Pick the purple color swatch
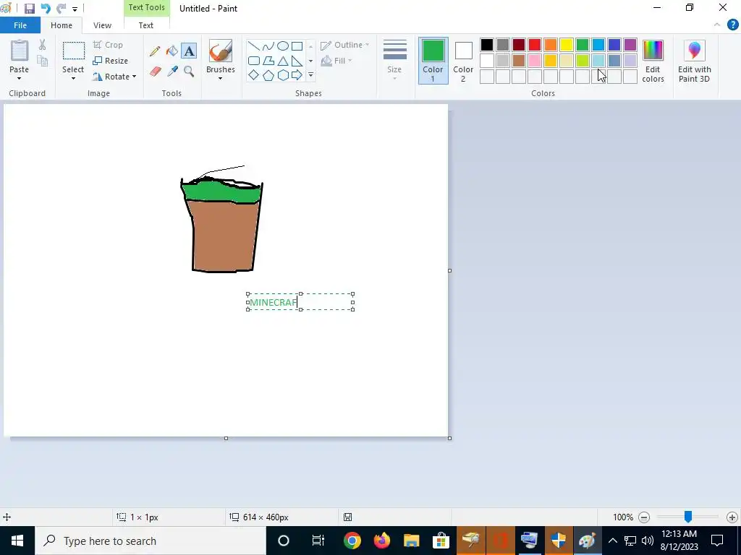The width and height of the screenshot is (741, 555). tap(630, 45)
